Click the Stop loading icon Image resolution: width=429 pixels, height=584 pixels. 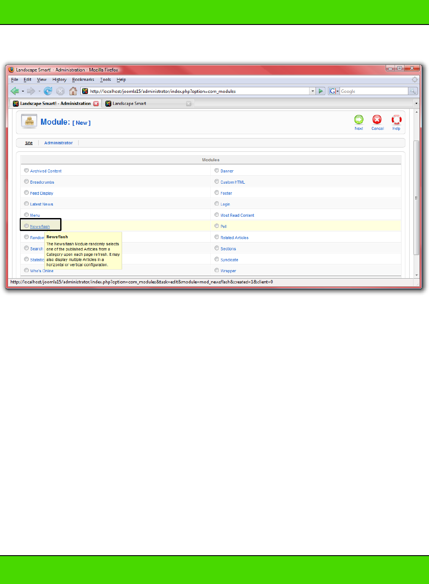61,91
